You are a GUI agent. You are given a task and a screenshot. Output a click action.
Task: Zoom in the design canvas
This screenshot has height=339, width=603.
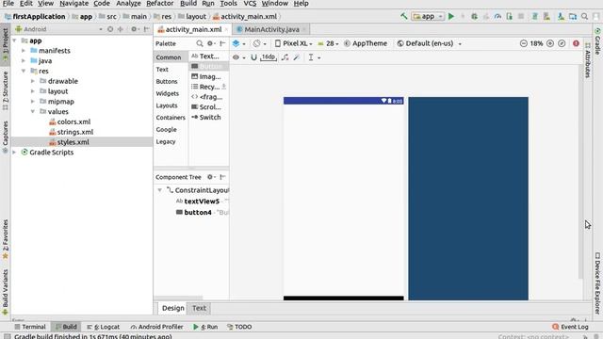coord(550,43)
